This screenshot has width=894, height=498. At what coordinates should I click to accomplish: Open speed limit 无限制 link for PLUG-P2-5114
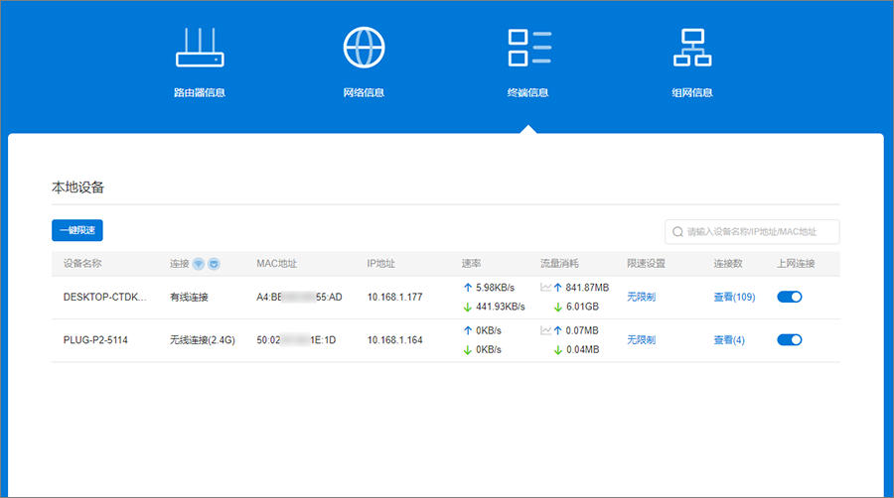point(642,340)
